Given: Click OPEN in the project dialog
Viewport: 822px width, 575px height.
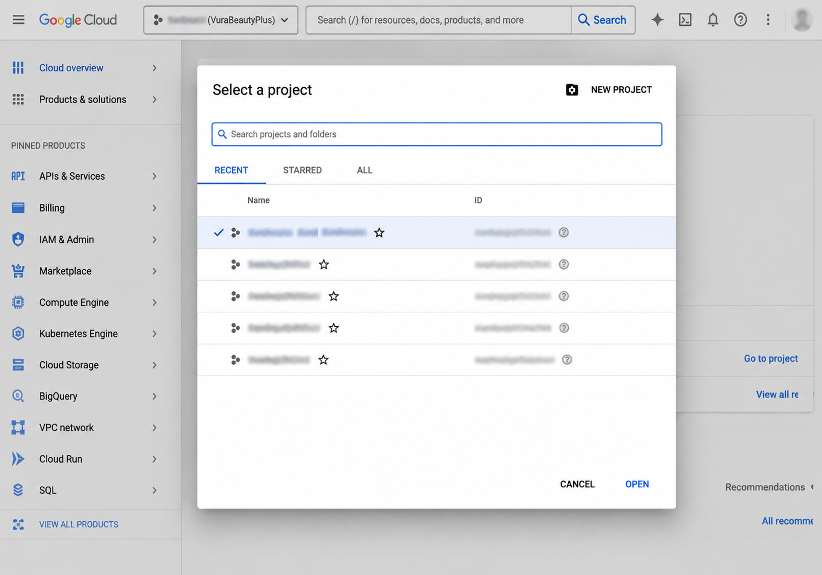Looking at the screenshot, I should pos(637,484).
